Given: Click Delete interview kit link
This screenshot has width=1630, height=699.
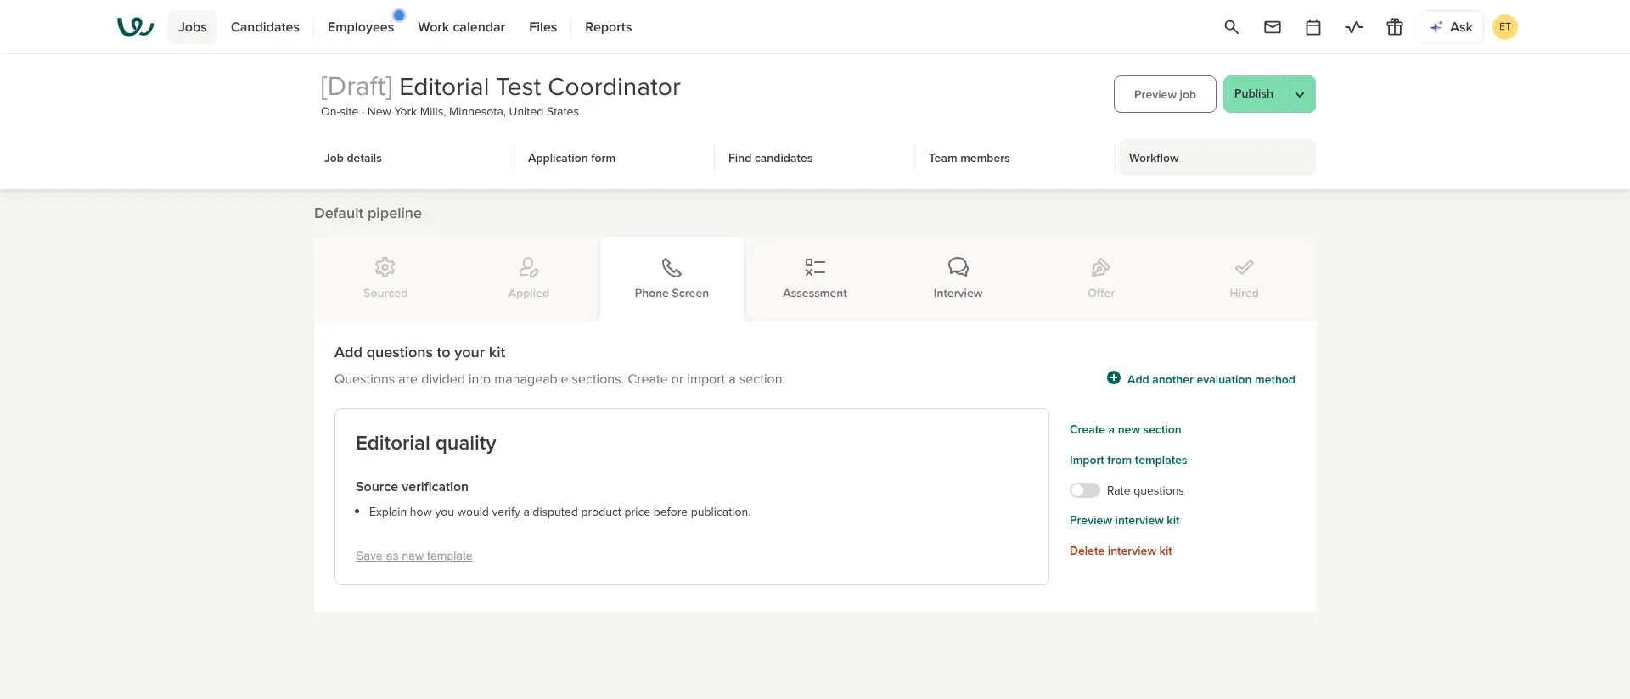Looking at the screenshot, I should [x=1121, y=551].
